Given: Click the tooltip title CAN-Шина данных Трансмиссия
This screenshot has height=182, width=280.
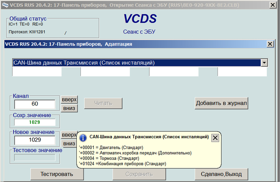Looking at the screenshot, I should (149, 137).
